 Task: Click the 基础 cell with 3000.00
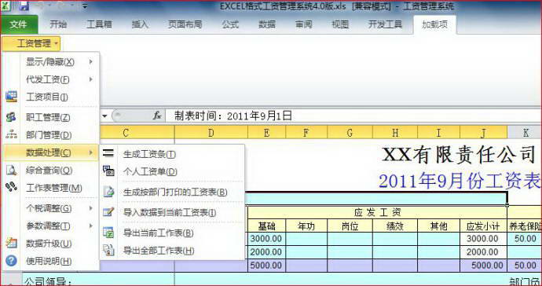(266, 239)
